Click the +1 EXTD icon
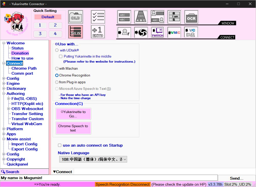256x187 pixels. tap(98, 32)
